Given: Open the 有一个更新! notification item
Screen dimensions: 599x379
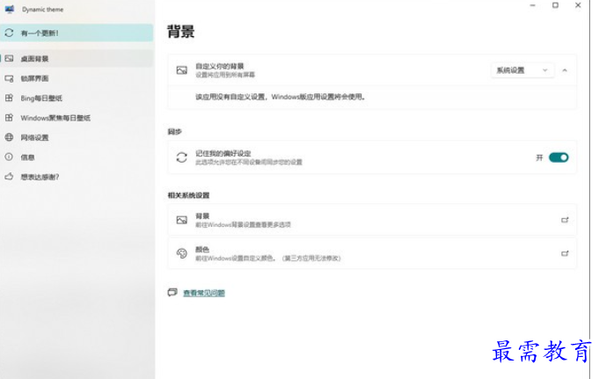Looking at the screenshot, I should click(77, 33).
